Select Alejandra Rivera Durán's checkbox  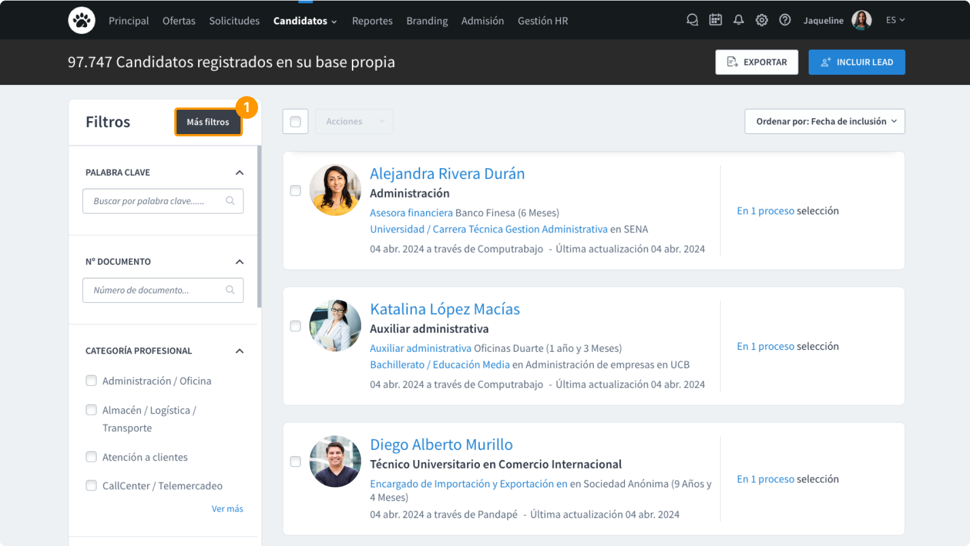click(x=295, y=191)
